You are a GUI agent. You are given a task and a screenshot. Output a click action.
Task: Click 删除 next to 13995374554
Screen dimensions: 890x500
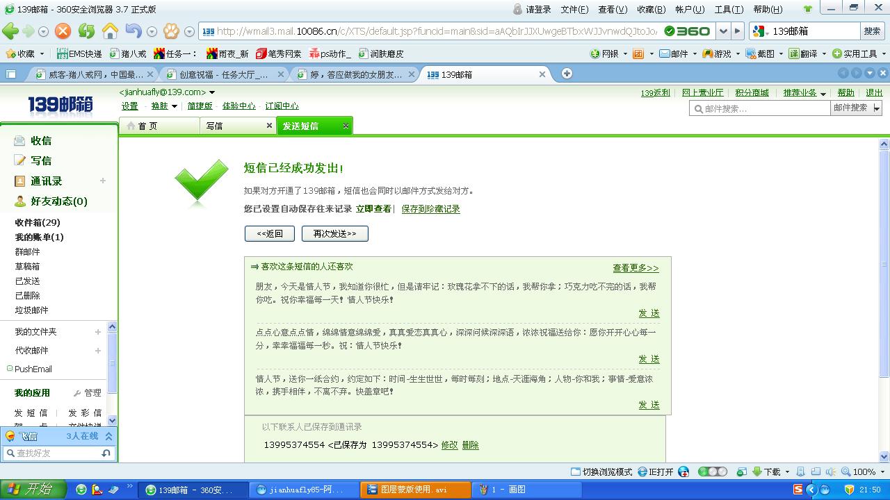(470, 445)
